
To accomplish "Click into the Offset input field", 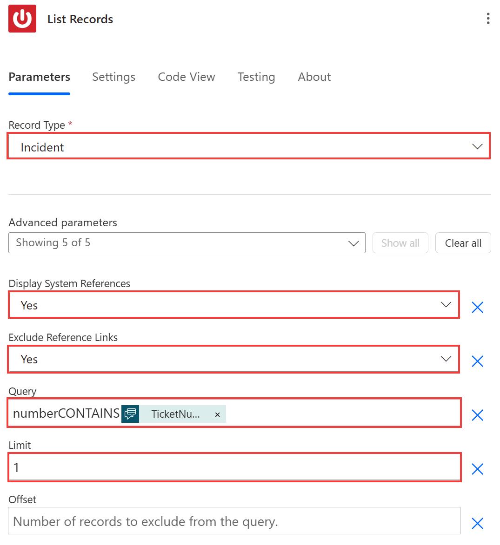I will 233,521.
